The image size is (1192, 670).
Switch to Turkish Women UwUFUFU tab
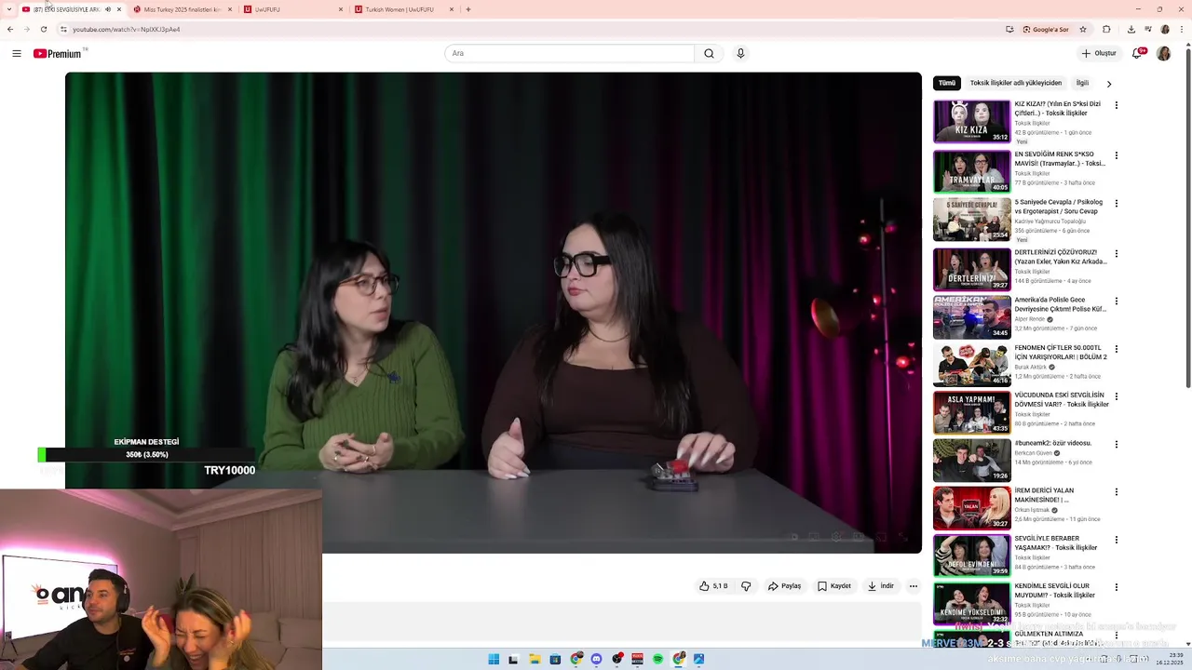coord(404,9)
